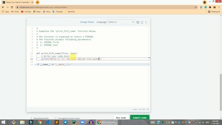Open Sublime Text from taskbar
The height and width of the screenshot is (125, 222).
pos(57,122)
